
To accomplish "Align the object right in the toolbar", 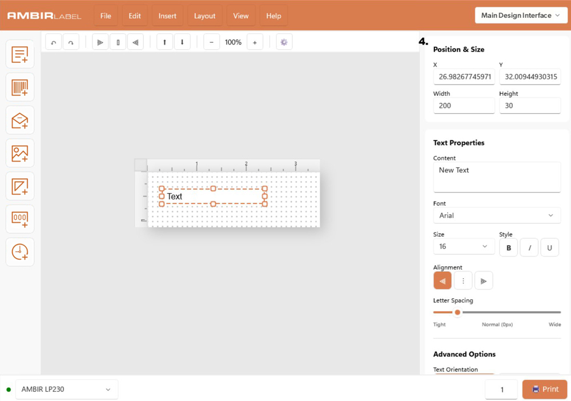I will (x=135, y=42).
